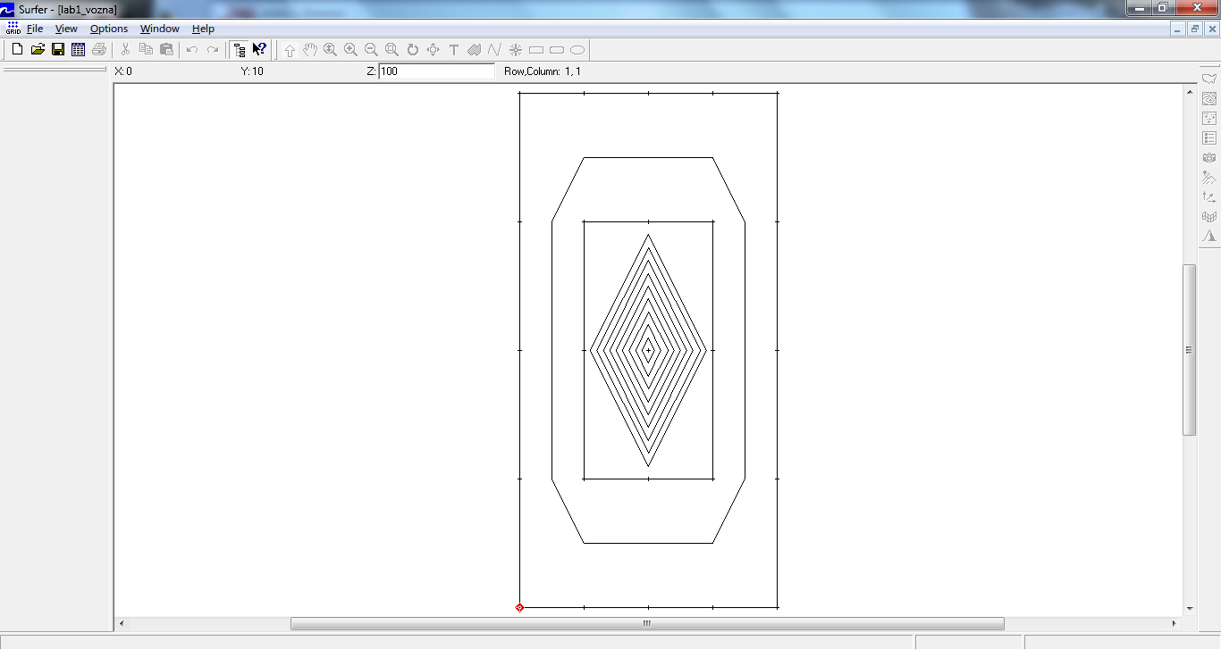The height and width of the screenshot is (650, 1221).
Task: Open the Options menu
Action: (x=109, y=29)
